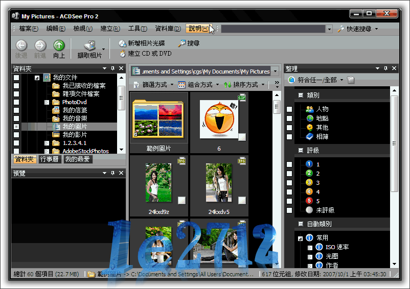Click the 新增相片光碟 disc icon
This screenshot has height=289, width=410.
(122, 43)
